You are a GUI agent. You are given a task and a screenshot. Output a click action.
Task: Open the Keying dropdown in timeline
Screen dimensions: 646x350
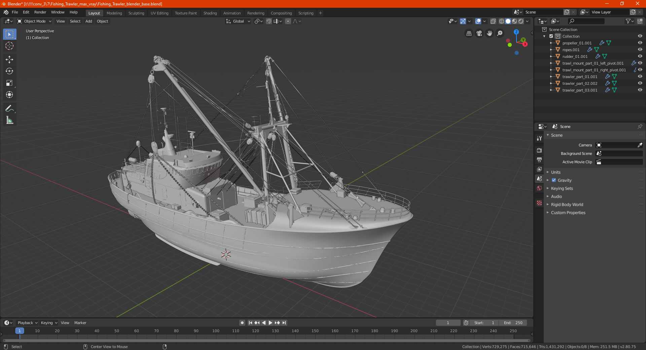(49, 323)
